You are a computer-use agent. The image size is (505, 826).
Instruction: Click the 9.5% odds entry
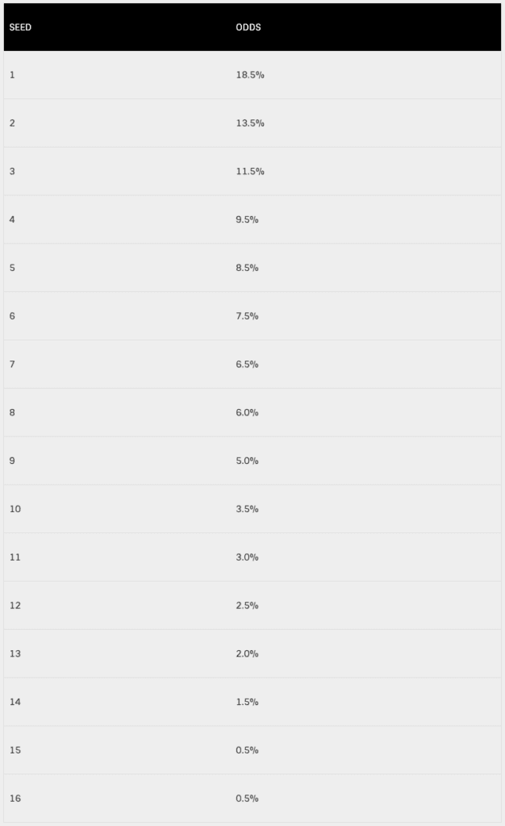click(247, 219)
